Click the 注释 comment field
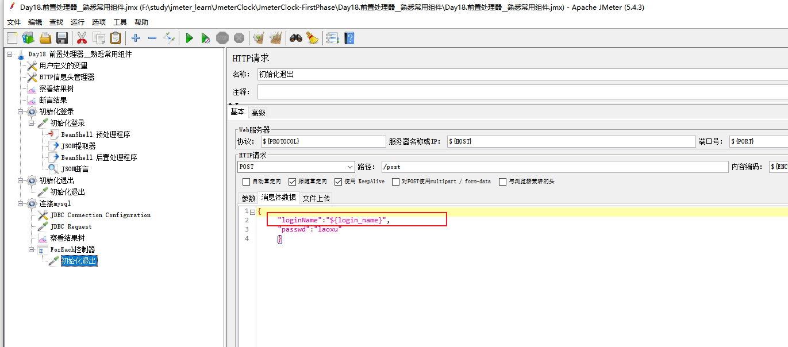The width and height of the screenshot is (788, 347). pyautogui.click(x=522, y=92)
